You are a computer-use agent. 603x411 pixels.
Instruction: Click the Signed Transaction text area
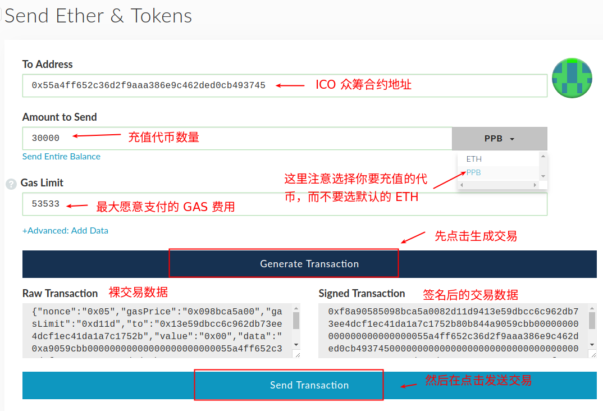(x=457, y=331)
